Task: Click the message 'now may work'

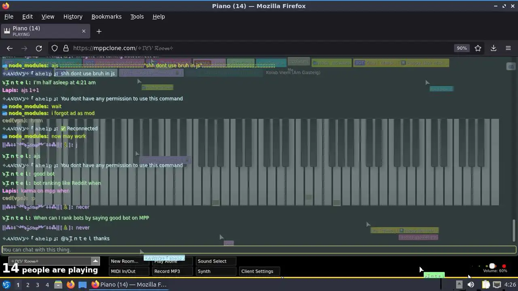Action: [68, 136]
